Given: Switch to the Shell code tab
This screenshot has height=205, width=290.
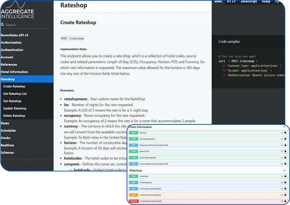Looking at the screenshot, I should [x=218, y=1].
